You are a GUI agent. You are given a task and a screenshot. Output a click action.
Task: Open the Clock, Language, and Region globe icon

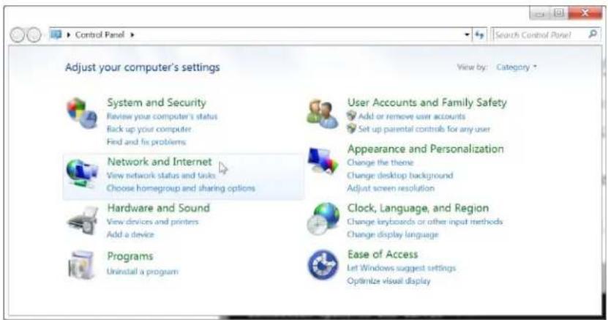323,219
